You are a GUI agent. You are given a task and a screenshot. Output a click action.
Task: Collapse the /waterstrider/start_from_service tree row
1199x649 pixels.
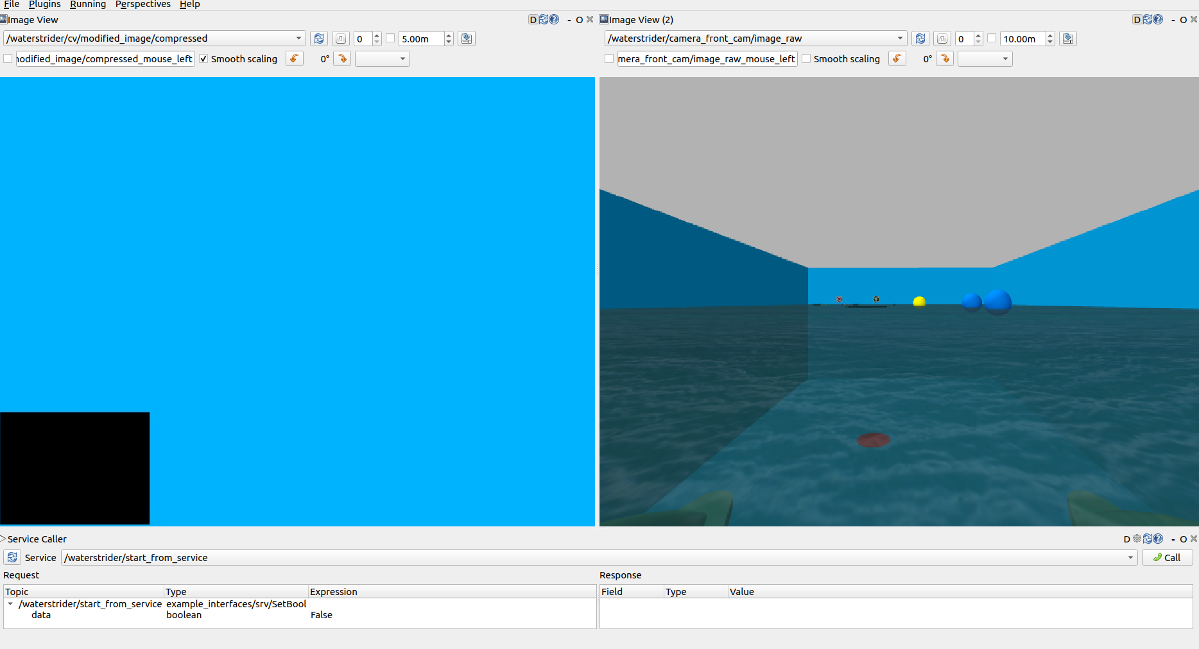(10, 603)
